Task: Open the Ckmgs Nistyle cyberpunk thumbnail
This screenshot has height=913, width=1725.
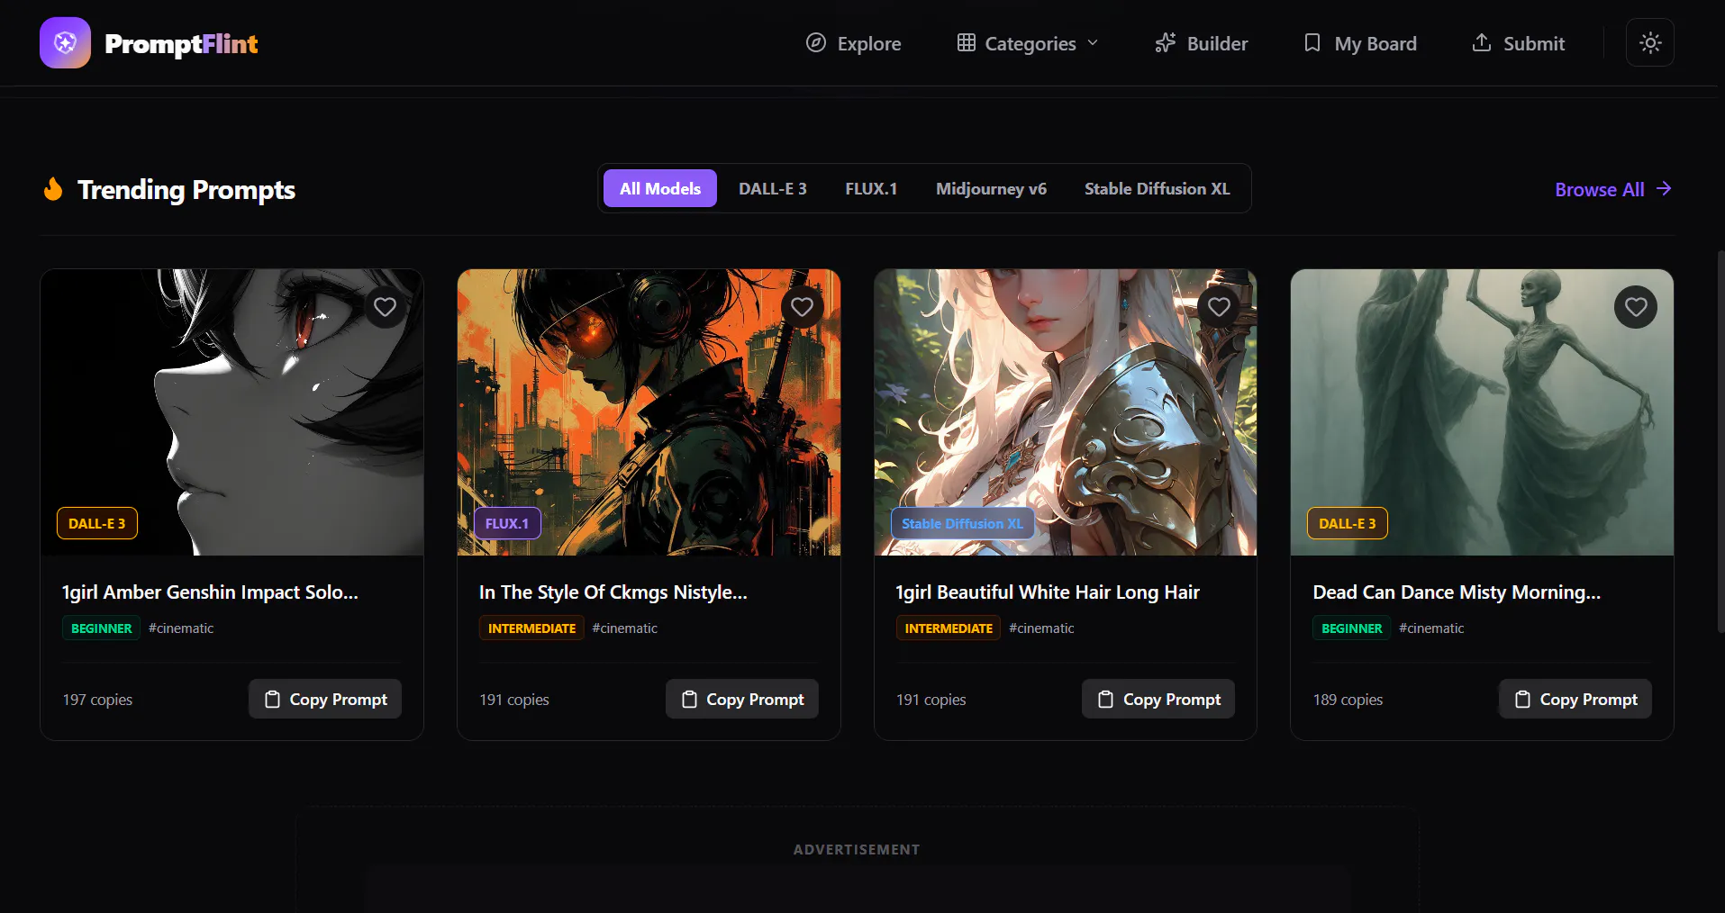Action: coord(649,412)
